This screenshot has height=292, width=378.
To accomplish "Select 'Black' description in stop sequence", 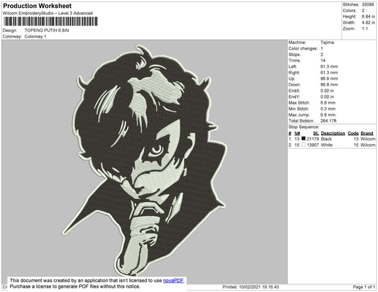I will (326, 139).
